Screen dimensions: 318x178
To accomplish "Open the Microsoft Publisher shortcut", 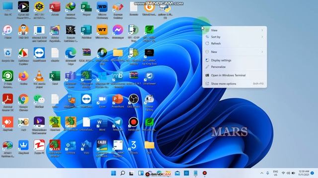I will (86, 32).
